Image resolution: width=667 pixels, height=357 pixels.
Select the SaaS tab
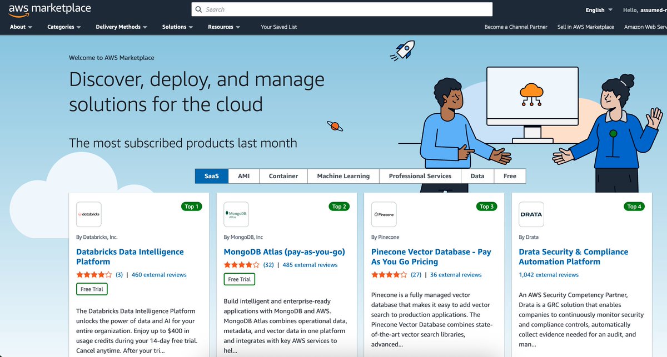pyautogui.click(x=212, y=176)
